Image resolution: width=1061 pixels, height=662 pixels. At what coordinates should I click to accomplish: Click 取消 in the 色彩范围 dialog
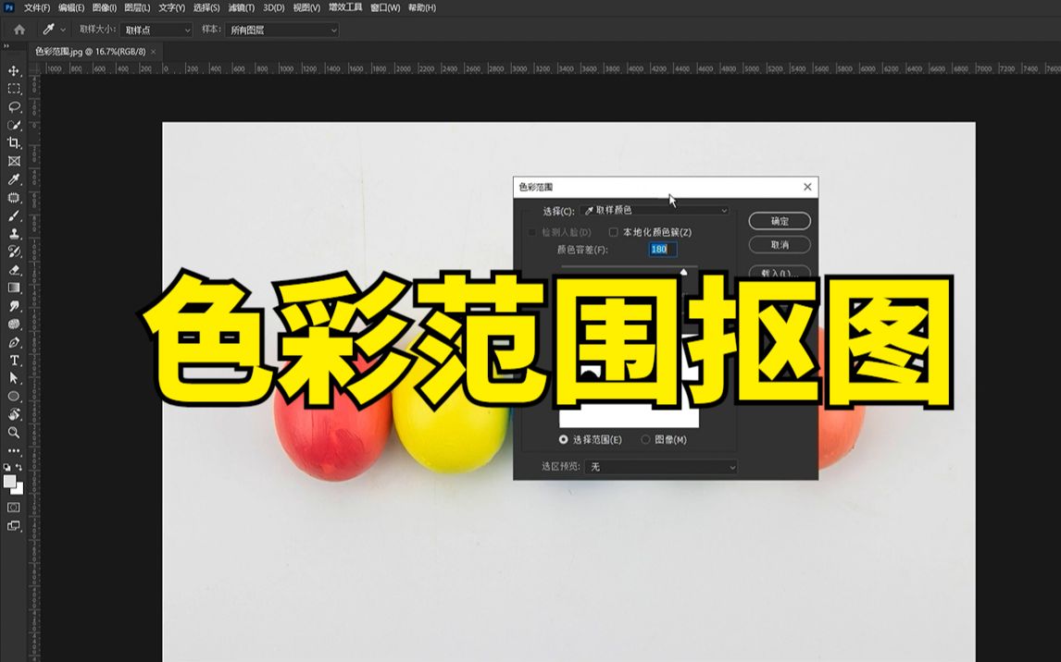pos(780,245)
